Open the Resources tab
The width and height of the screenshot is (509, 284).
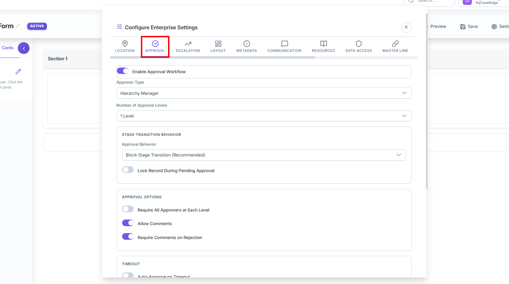point(324,47)
